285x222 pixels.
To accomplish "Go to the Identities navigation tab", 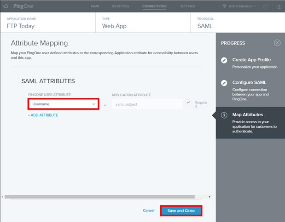I will pyautogui.click(x=121, y=6).
